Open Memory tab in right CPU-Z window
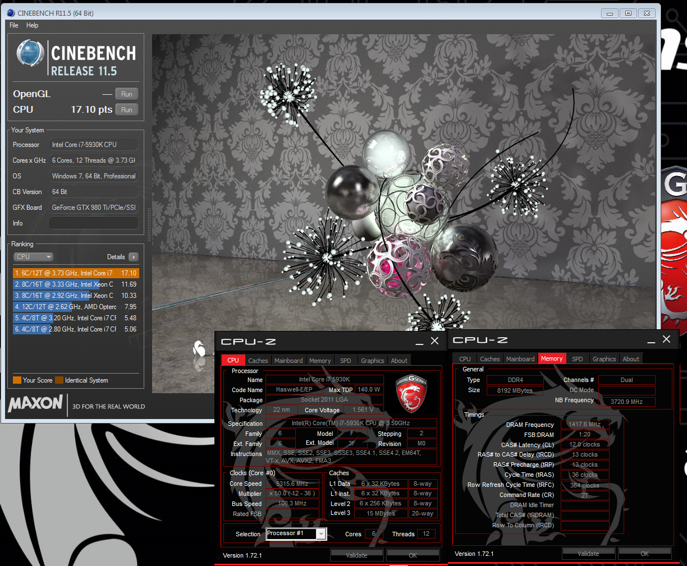 coord(552,359)
